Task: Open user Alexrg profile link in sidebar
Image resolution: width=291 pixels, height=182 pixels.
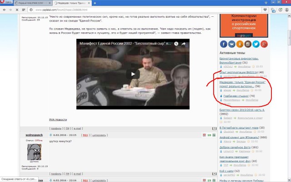Action: click(x=227, y=142)
